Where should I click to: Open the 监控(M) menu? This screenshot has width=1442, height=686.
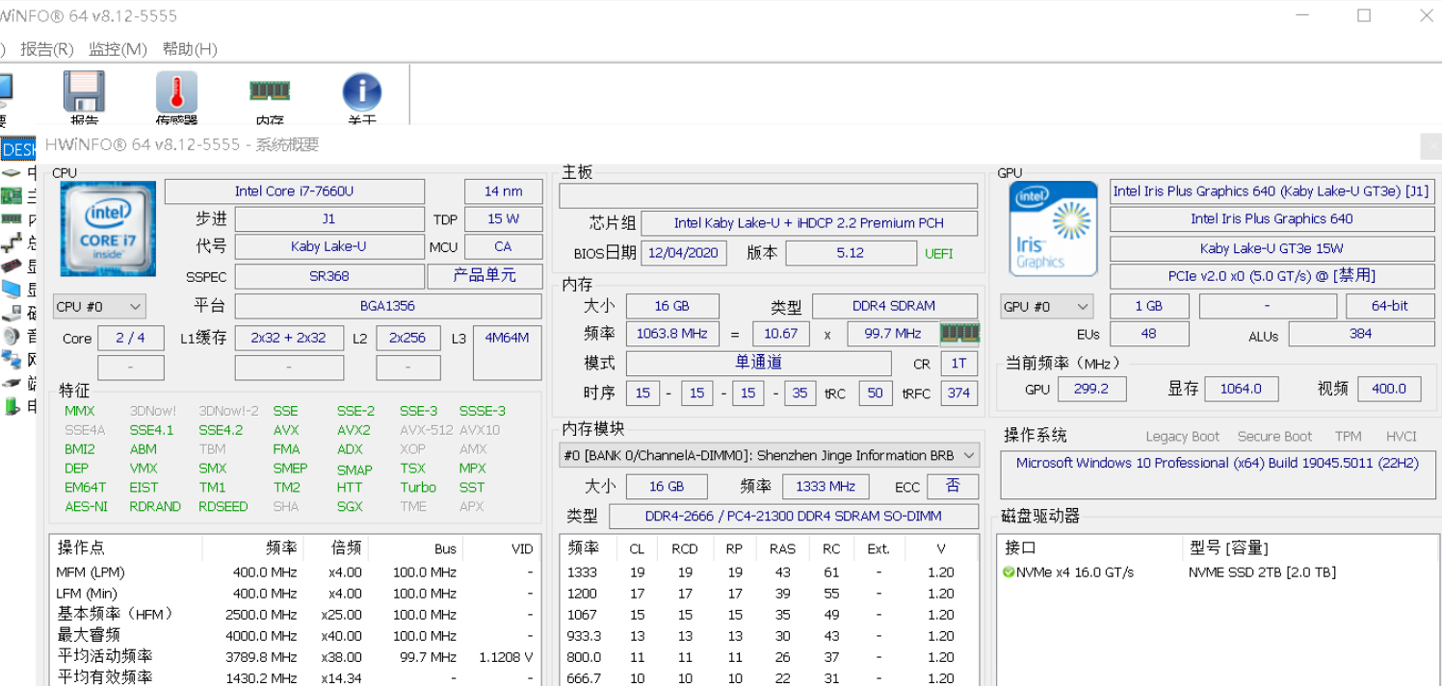coord(118,49)
